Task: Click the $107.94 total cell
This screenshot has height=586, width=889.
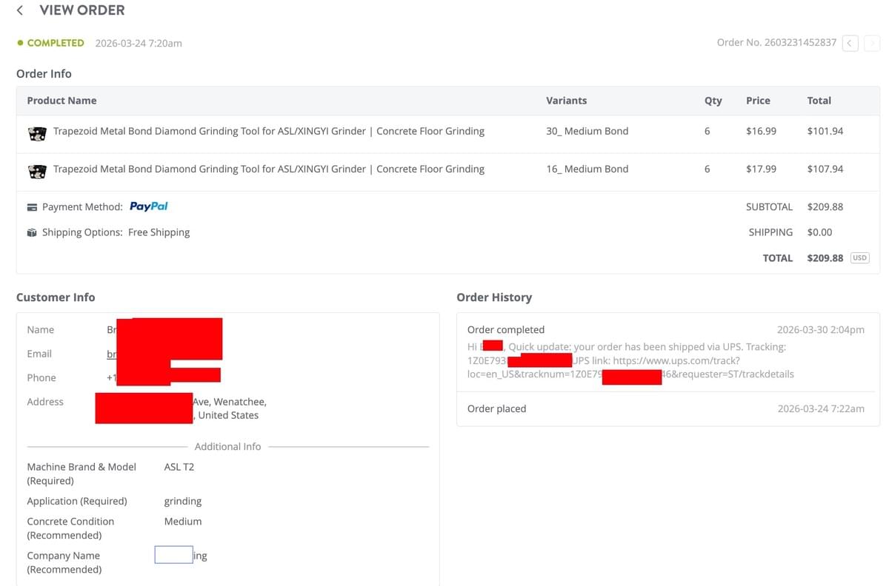Action: point(825,169)
